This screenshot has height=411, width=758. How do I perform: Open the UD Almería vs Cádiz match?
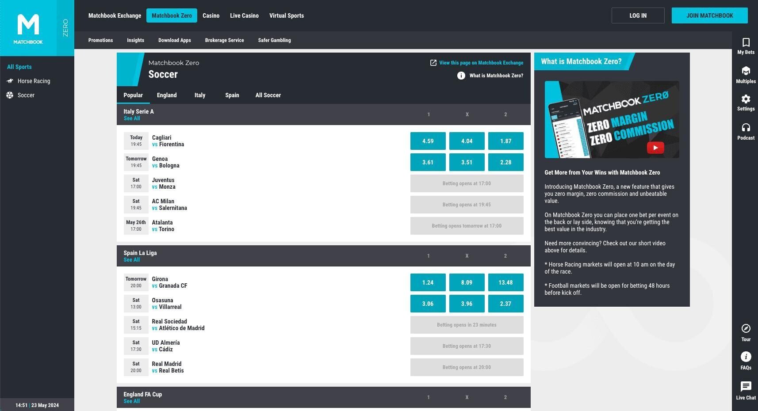tap(166, 346)
